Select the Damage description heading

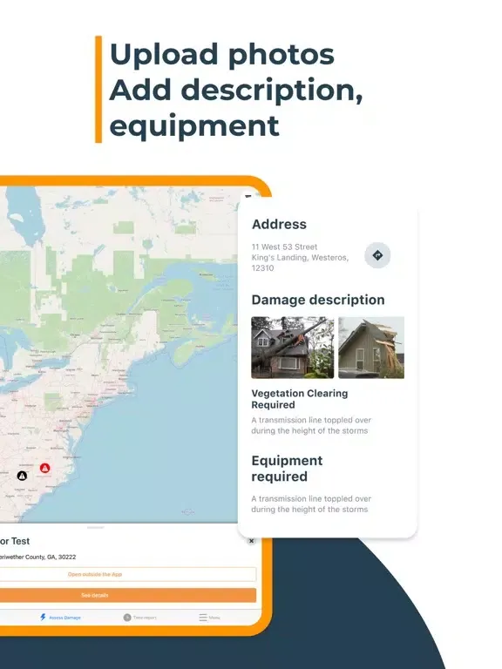[318, 300]
